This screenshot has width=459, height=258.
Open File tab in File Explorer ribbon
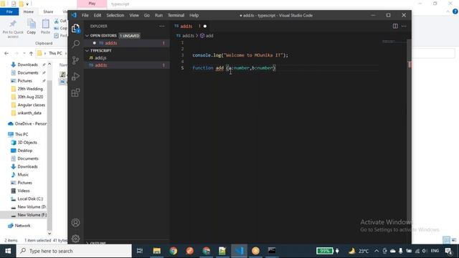tap(9, 11)
